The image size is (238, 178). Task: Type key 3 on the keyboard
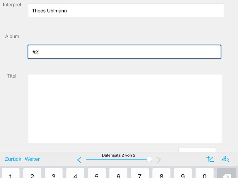53,174
